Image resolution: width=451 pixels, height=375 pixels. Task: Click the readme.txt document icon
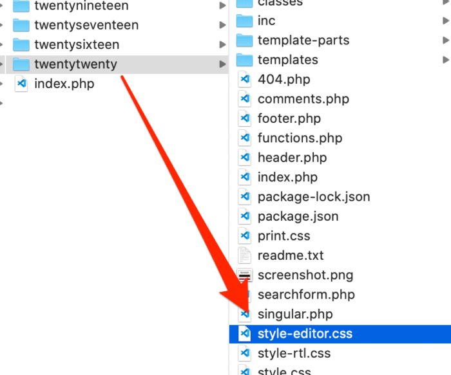(245, 255)
